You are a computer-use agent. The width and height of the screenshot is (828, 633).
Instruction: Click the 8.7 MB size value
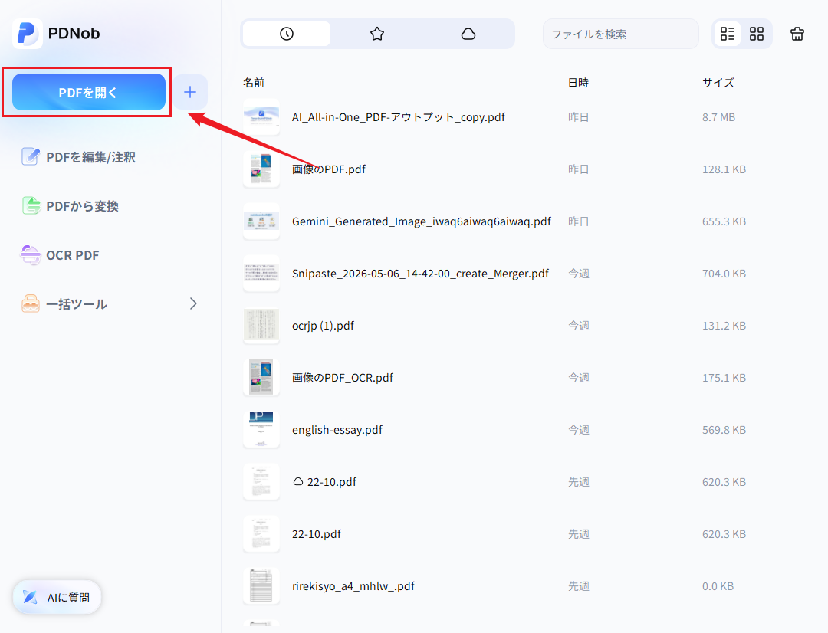coord(718,117)
